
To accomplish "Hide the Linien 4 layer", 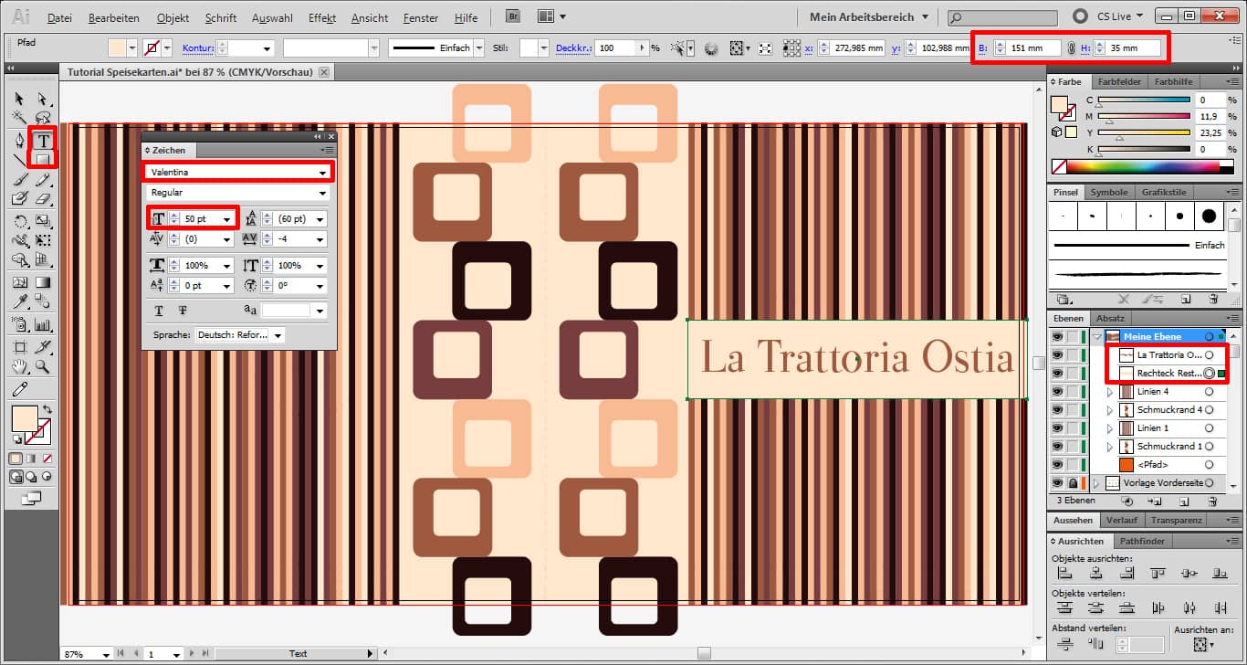I will click(x=1057, y=392).
